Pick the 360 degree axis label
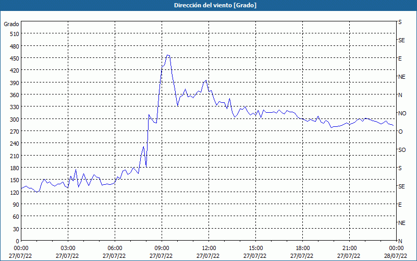 (15, 95)
